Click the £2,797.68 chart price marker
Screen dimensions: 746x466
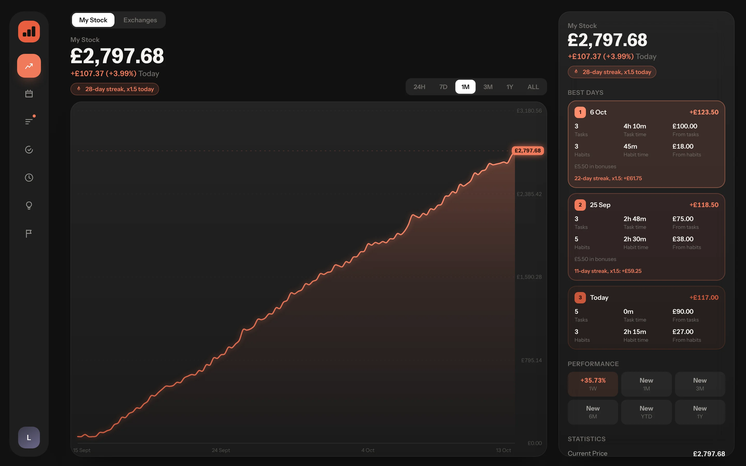pyautogui.click(x=527, y=151)
